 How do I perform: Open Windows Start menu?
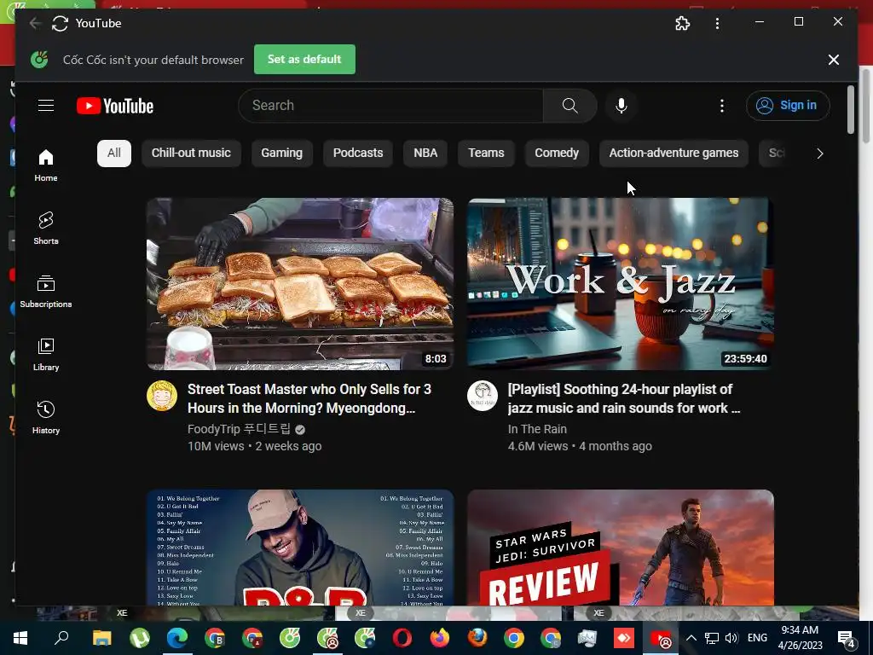(x=20, y=638)
